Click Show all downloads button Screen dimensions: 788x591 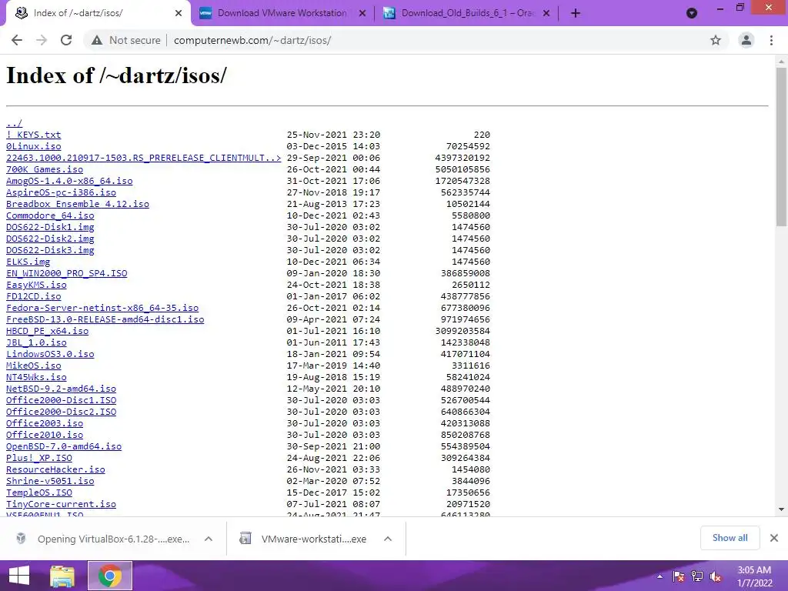click(x=730, y=538)
